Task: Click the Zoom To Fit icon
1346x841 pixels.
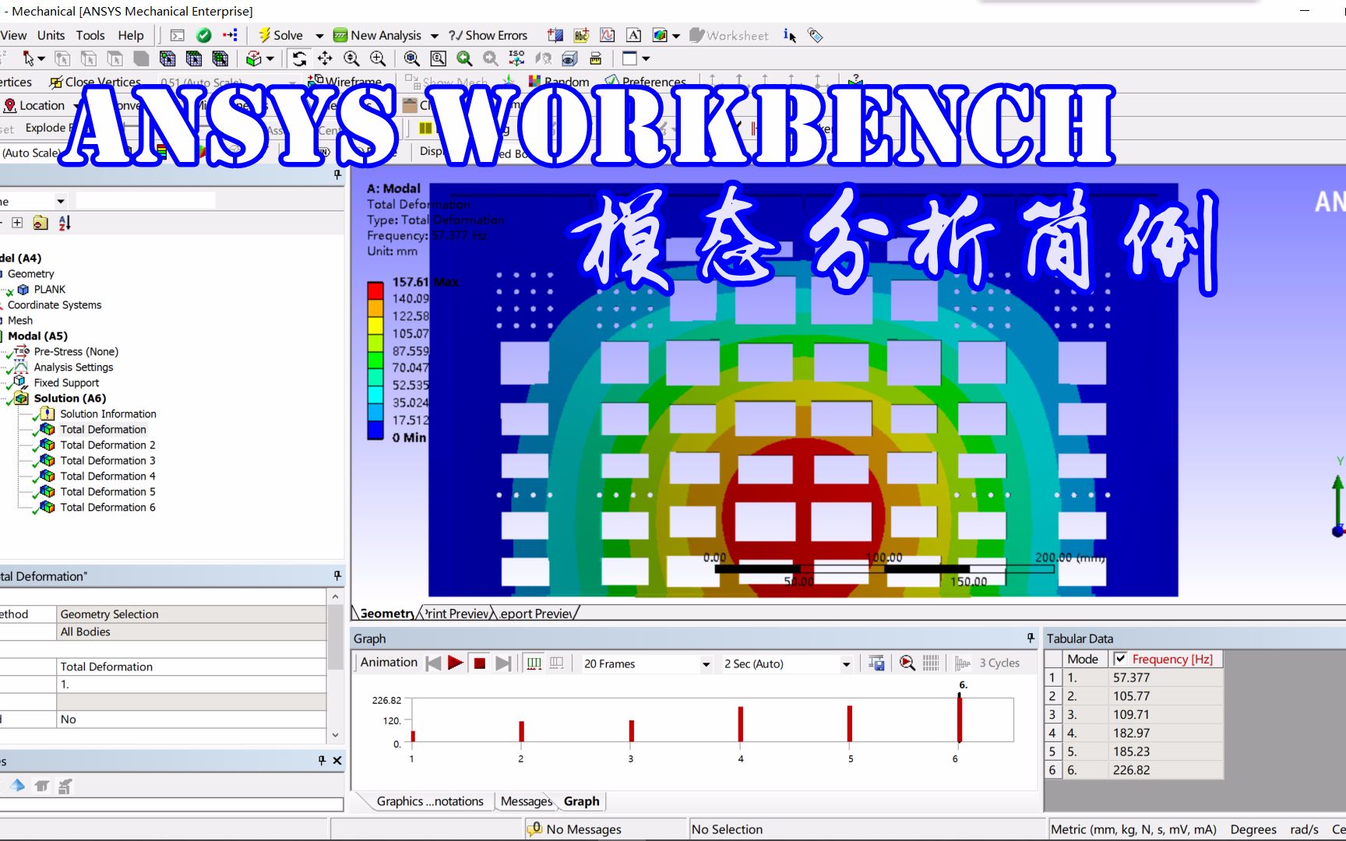Action: pos(412,58)
